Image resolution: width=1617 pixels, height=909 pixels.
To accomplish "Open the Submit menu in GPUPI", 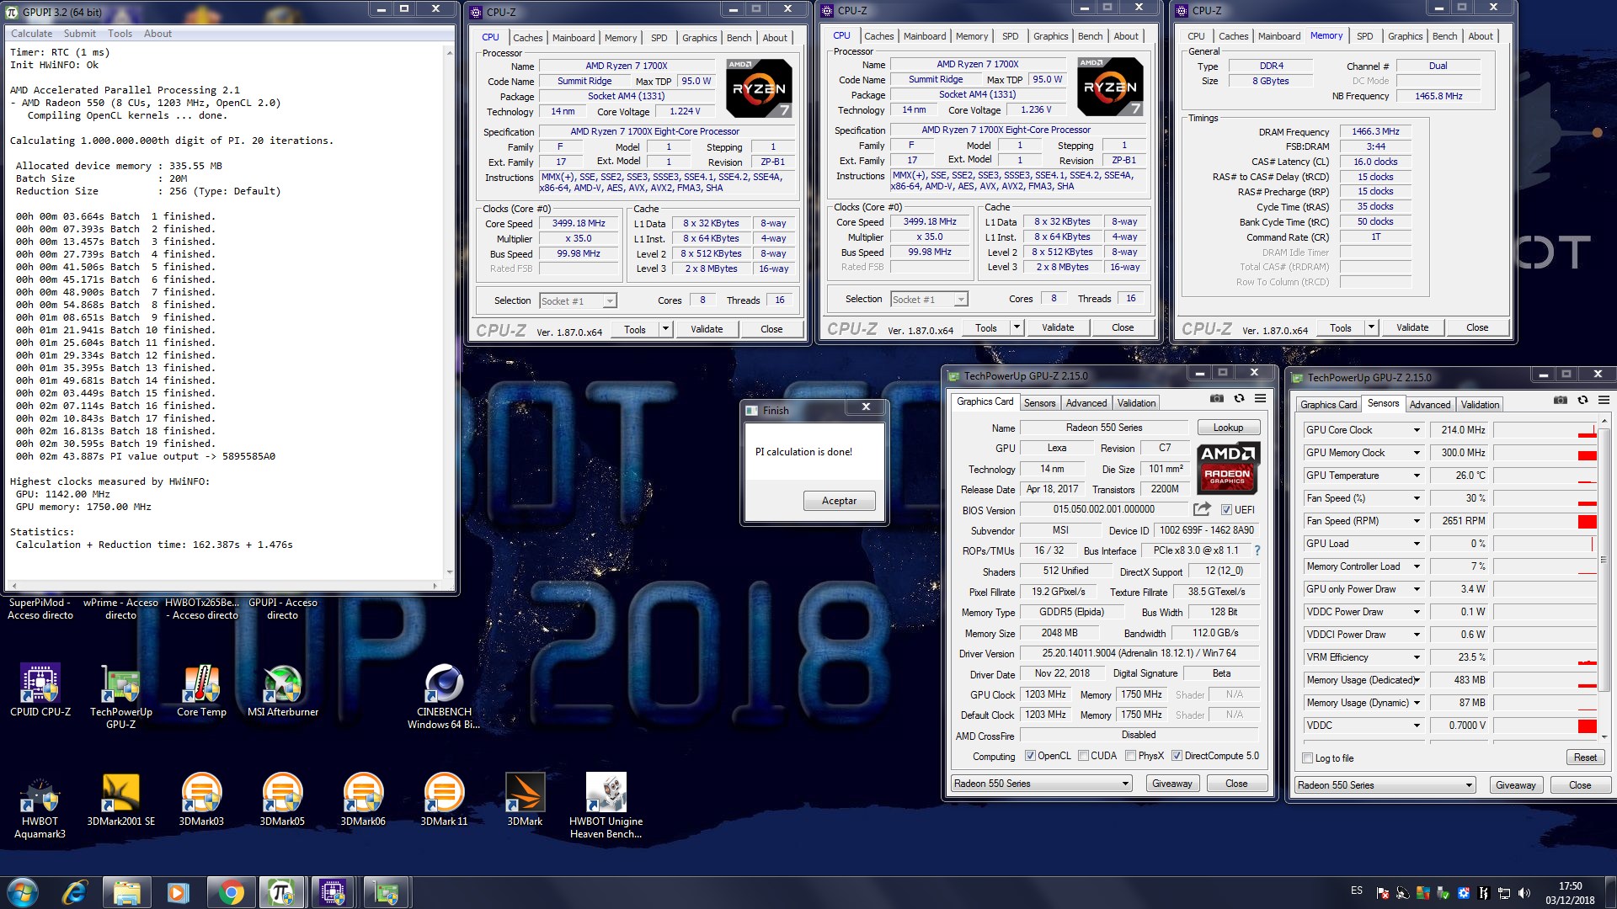I will point(80,34).
